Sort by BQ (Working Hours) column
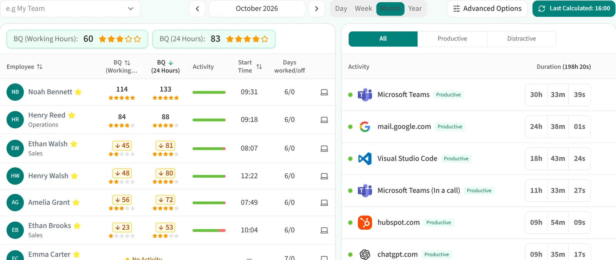Image resolution: width=616 pixels, height=260 pixels. pyautogui.click(x=127, y=62)
